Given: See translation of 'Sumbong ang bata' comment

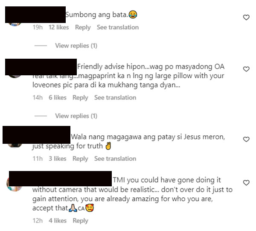Looking at the screenshot, I should click(118, 27).
